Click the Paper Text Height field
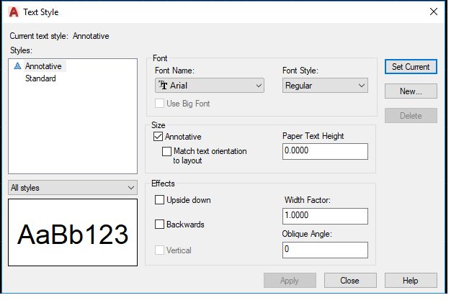The width and height of the screenshot is (464, 308). (325, 151)
